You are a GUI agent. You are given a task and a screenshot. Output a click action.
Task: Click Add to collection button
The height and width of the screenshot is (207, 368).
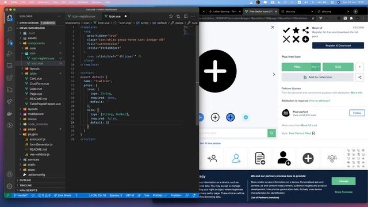317,77
